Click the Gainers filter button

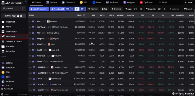click(x=116, y=9)
